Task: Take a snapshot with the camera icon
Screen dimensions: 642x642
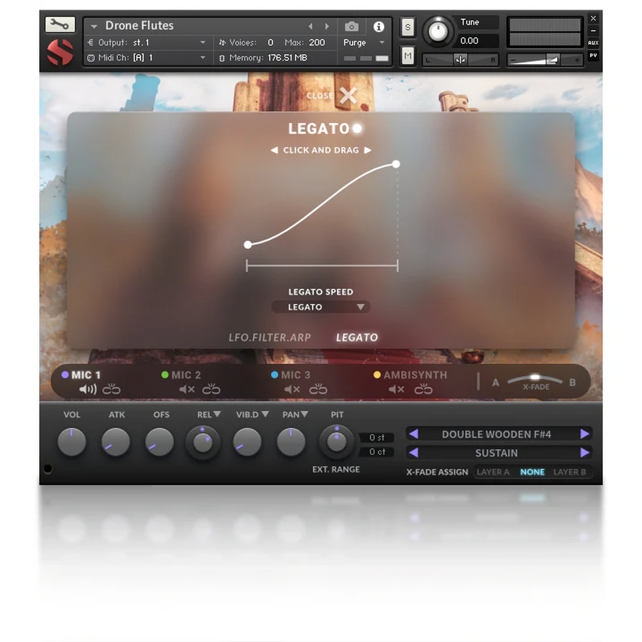Action: point(351,27)
